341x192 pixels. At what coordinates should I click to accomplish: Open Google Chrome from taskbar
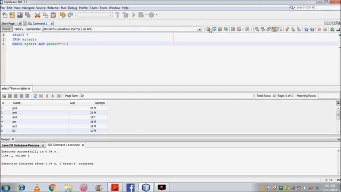pos(52,187)
